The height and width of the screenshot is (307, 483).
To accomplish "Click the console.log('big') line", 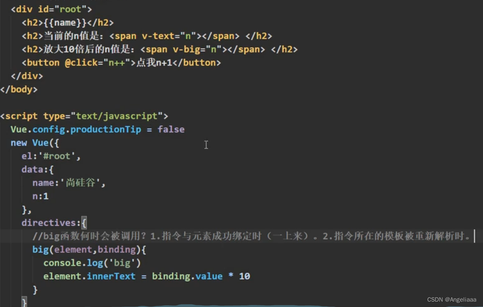I will [92, 263].
